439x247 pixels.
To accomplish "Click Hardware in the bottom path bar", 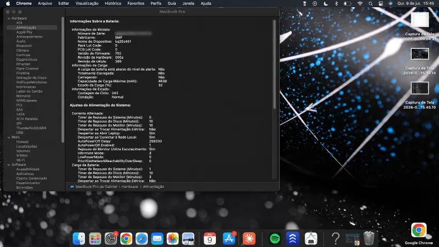I will point(130,187).
